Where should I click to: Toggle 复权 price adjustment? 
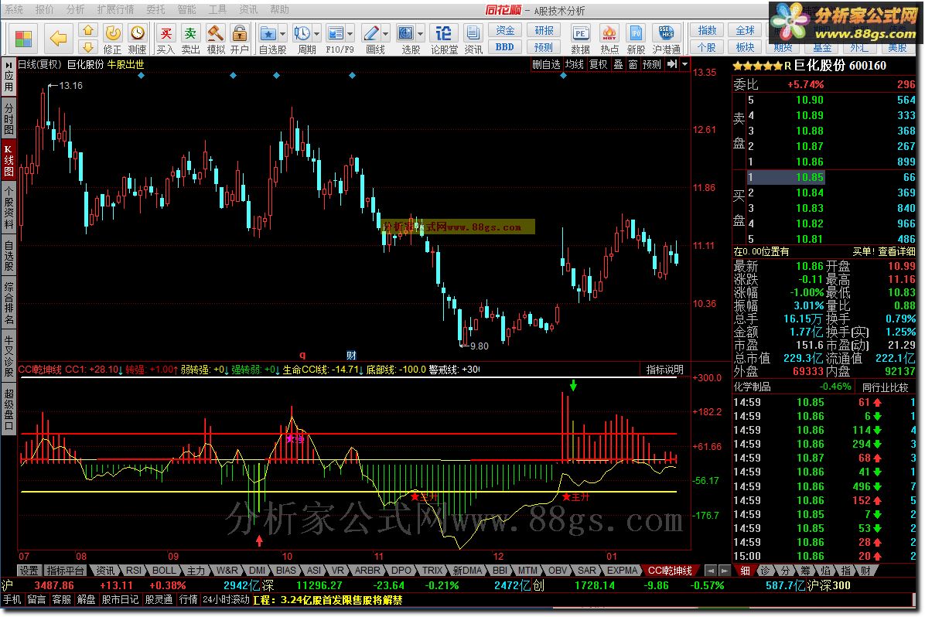(598, 64)
